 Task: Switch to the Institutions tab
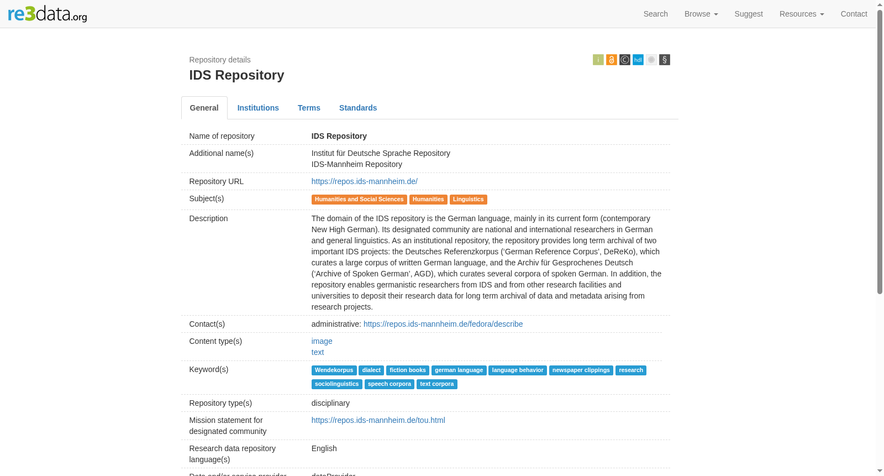pos(258,108)
